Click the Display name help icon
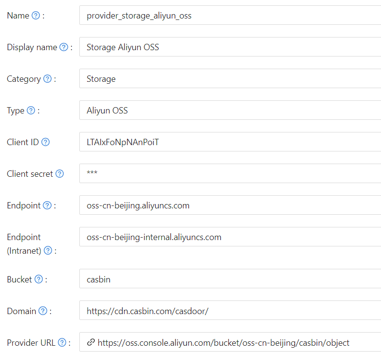This screenshot has width=381, height=355. click(x=63, y=47)
